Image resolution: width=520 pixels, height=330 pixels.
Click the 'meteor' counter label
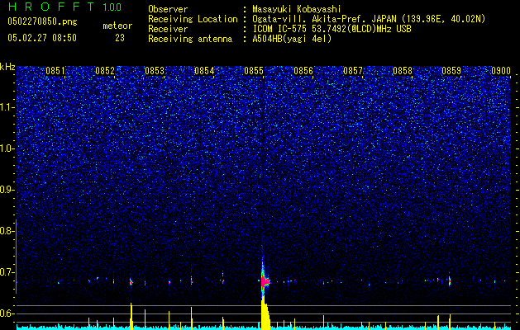(117, 26)
